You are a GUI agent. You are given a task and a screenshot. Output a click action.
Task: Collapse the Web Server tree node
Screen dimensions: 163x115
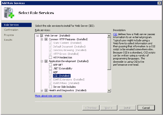pos(38,36)
